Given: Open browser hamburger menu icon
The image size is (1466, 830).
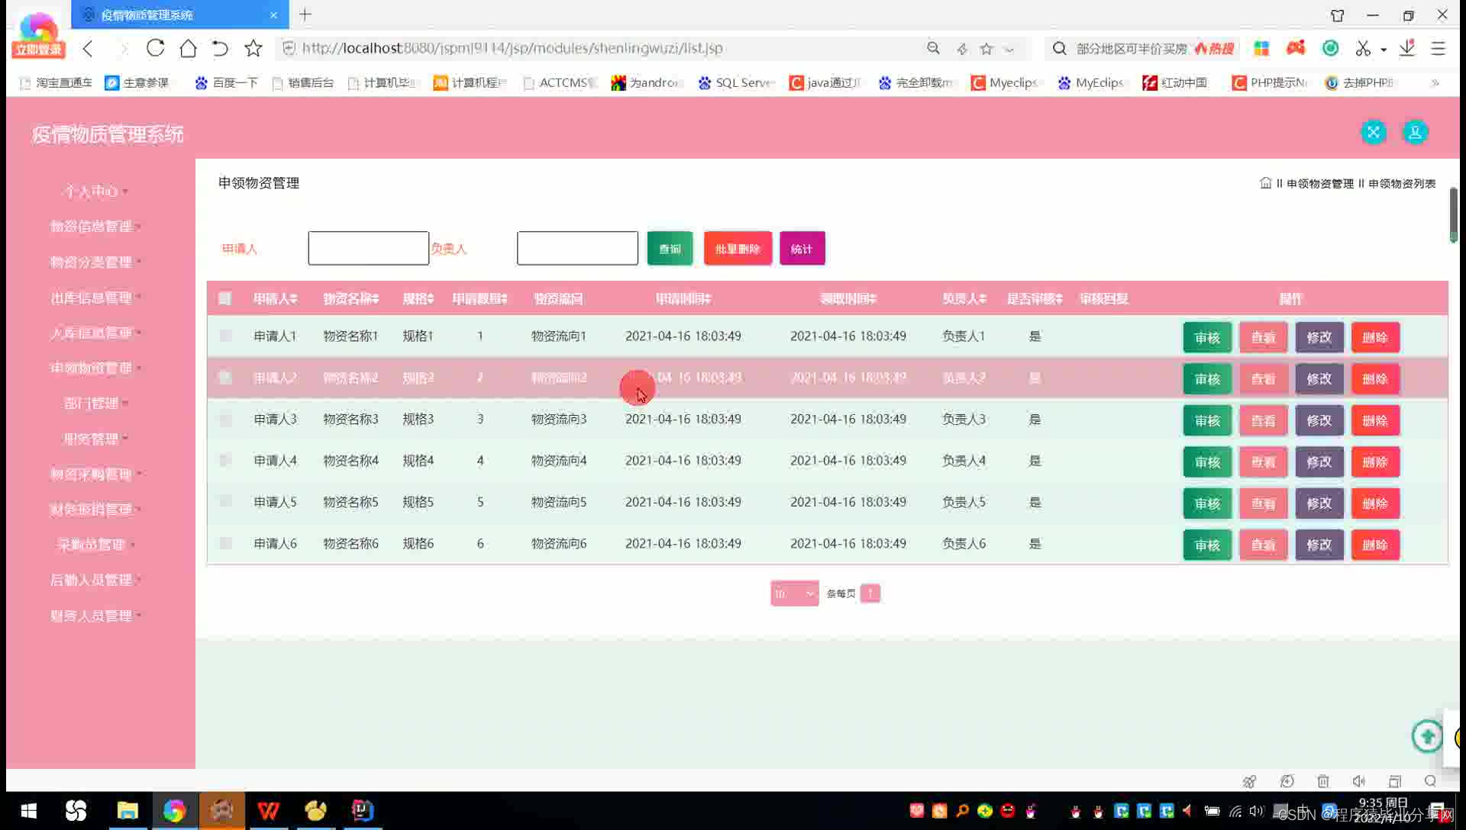Looking at the screenshot, I should tap(1438, 48).
